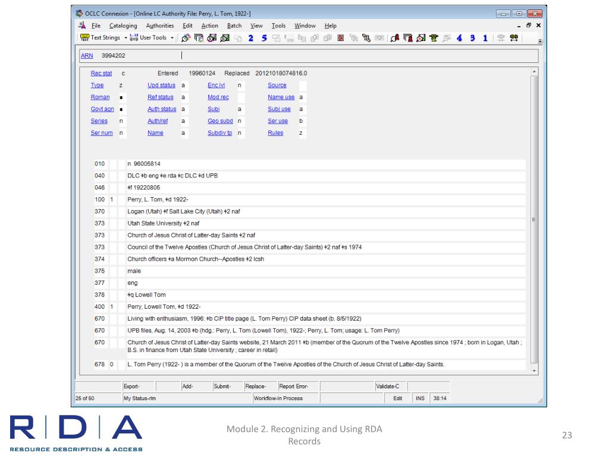Click the red striped list toolbar icon
This screenshot has height=456, width=609.
(341, 38)
